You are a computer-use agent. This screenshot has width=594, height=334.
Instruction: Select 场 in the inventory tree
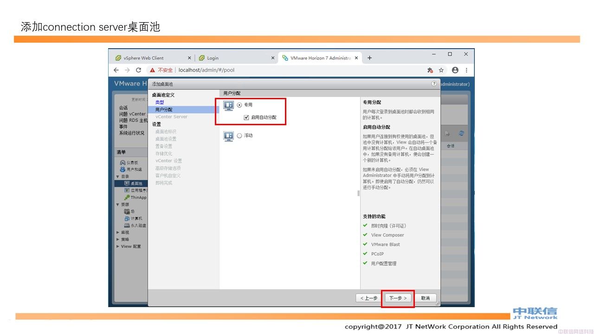point(132,211)
